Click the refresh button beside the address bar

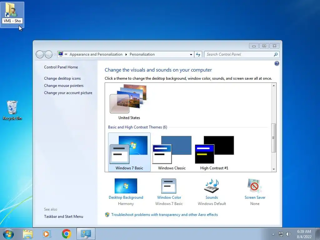[198, 54]
